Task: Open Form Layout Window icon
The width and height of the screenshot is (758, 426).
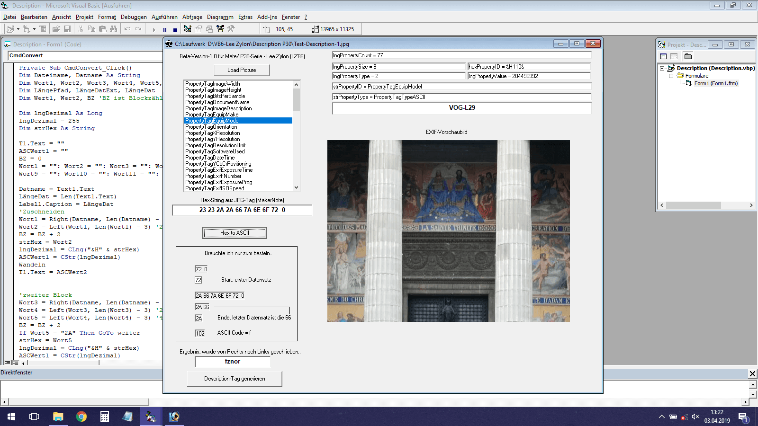Action: pos(209,29)
